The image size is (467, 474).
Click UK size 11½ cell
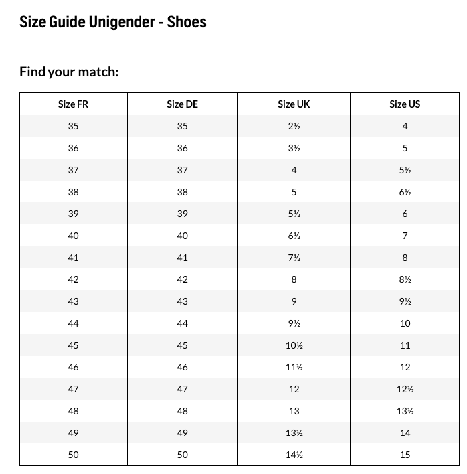[294, 367]
